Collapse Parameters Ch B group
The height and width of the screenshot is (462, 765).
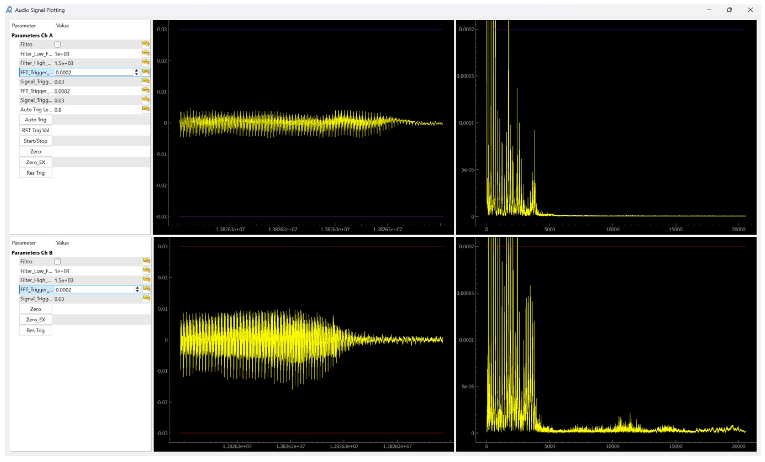coord(32,253)
